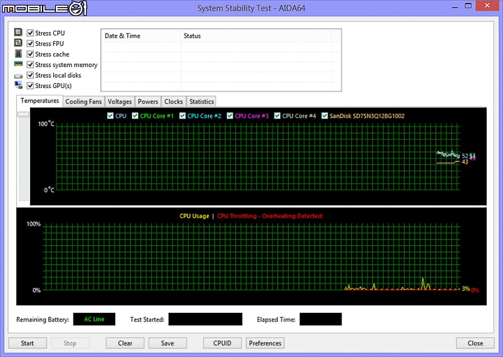The height and width of the screenshot is (357, 503).
Task: Toggle the Stress local disks checkbox
Action: (30, 75)
